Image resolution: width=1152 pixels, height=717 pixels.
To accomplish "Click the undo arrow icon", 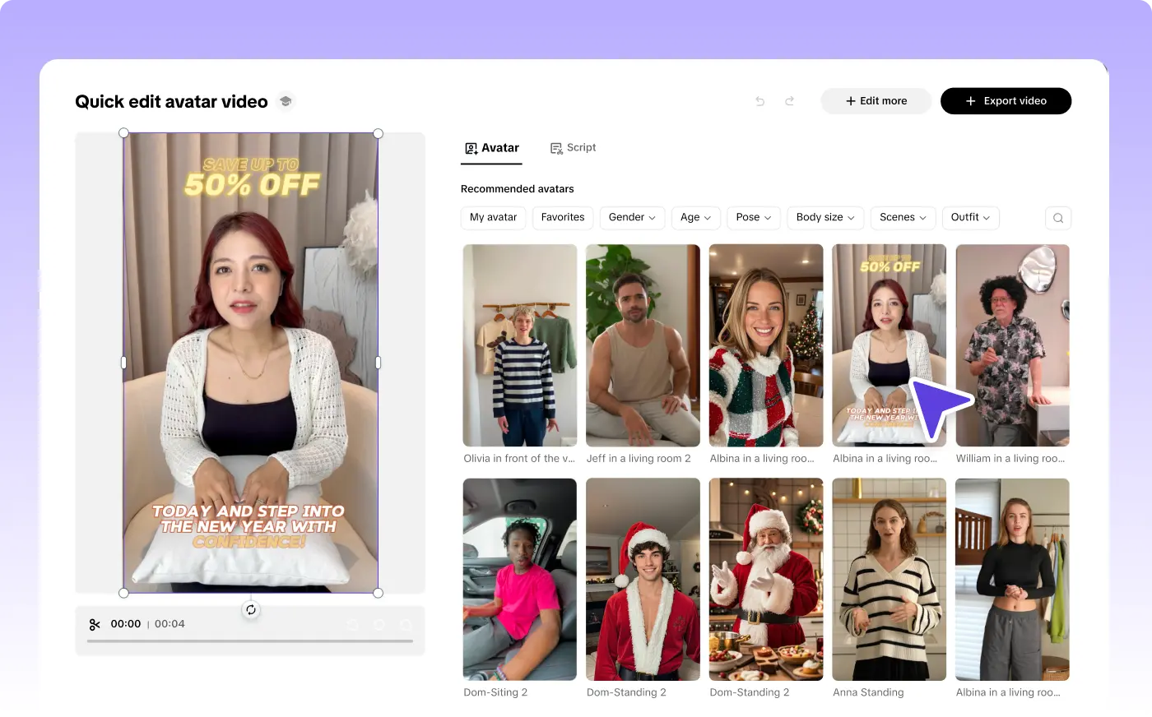I will click(x=760, y=101).
